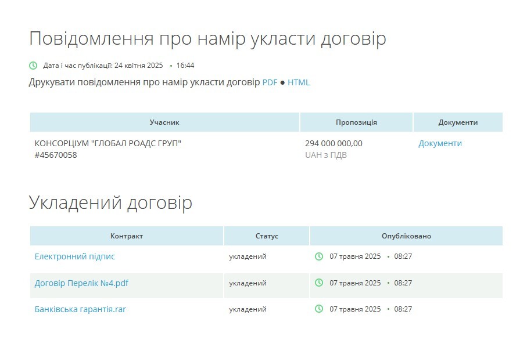Open Договір Перелік №4.pdf file
Screen dimensions: 527x340
(x=81, y=283)
